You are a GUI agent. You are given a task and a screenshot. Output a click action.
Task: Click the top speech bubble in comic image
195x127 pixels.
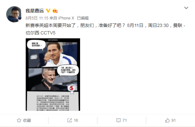pyautogui.click(x=37, y=45)
